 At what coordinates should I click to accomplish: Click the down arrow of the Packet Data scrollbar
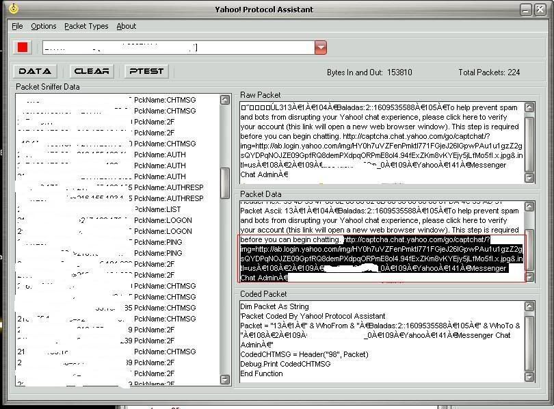coord(529,277)
